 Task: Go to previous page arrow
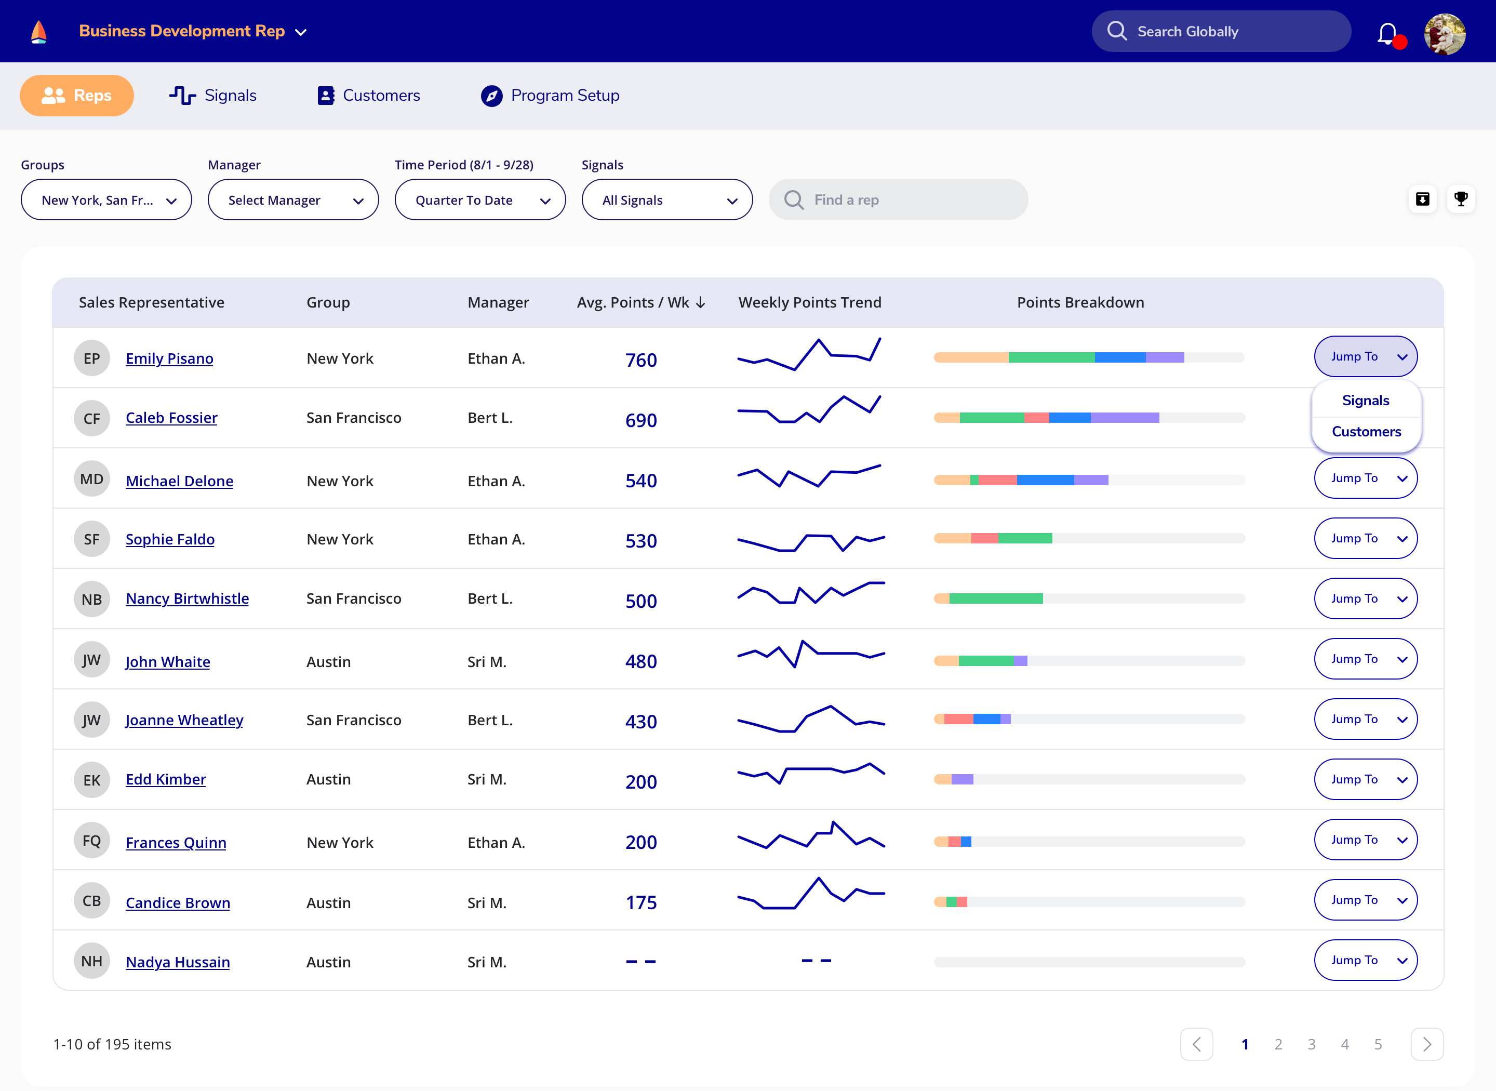1196,1044
